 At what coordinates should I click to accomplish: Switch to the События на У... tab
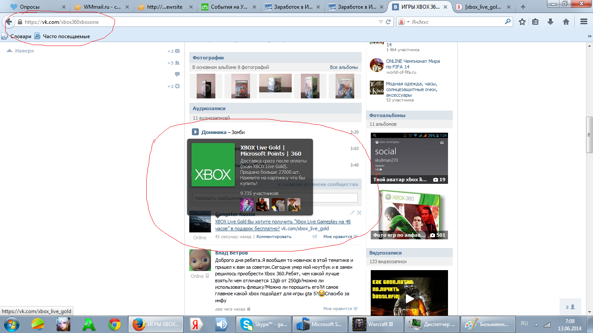point(229,7)
